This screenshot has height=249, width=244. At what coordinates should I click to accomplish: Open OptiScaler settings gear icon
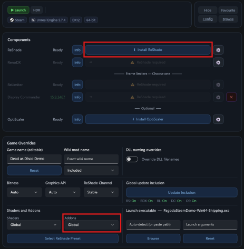click(x=218, y=119)
